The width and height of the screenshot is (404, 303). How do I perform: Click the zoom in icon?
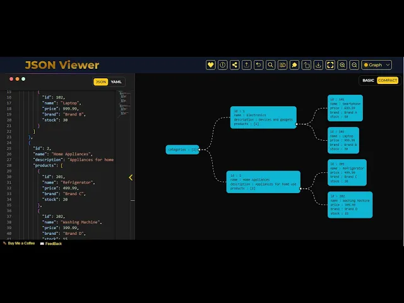point(342,65)
